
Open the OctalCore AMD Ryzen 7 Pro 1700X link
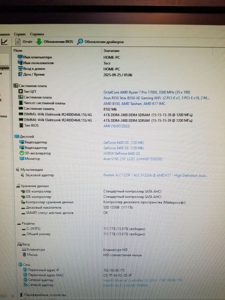tap(147, 92)
